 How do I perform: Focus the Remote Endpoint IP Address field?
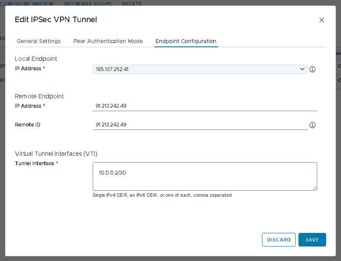[x=205, y=106]
